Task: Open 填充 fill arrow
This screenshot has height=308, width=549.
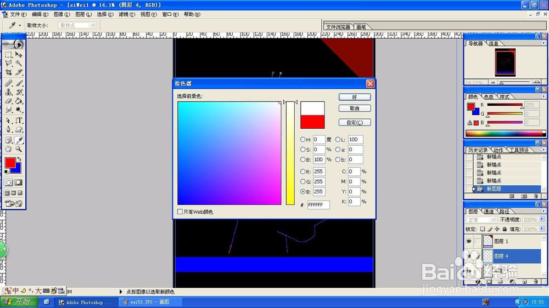Action: 542,229
